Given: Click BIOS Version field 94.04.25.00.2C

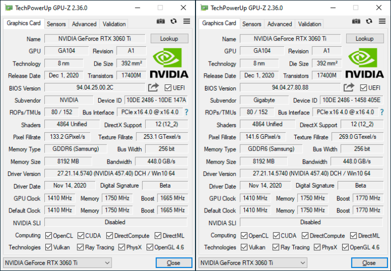Looking at the screenshot, I should tap(95, 87).
